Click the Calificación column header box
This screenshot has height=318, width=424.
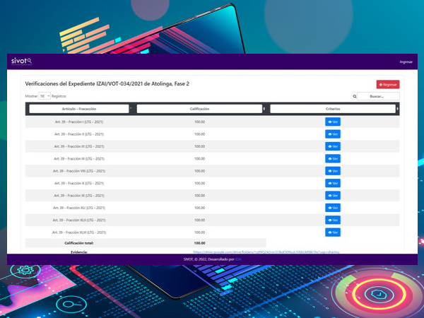click(199, 109)
